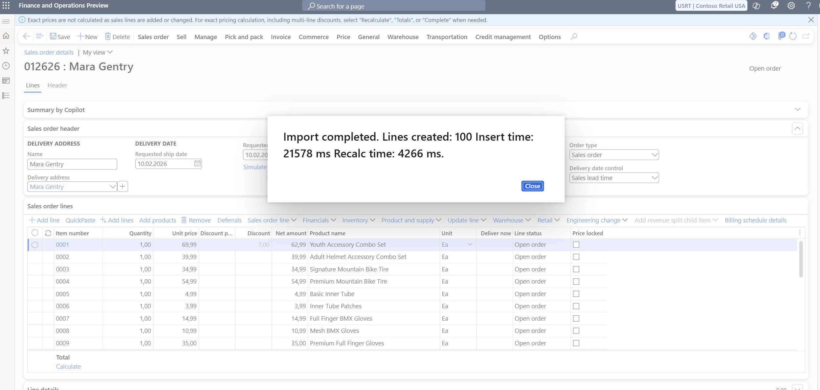Click the Home icon in left sidebar
820x390 pixels.
(x=6, y=36)
